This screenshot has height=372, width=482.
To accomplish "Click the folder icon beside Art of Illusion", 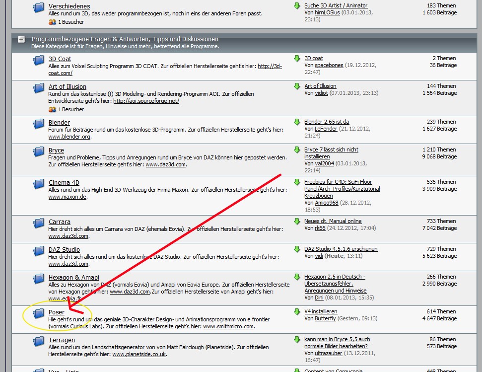I will [x=38, y=88].
